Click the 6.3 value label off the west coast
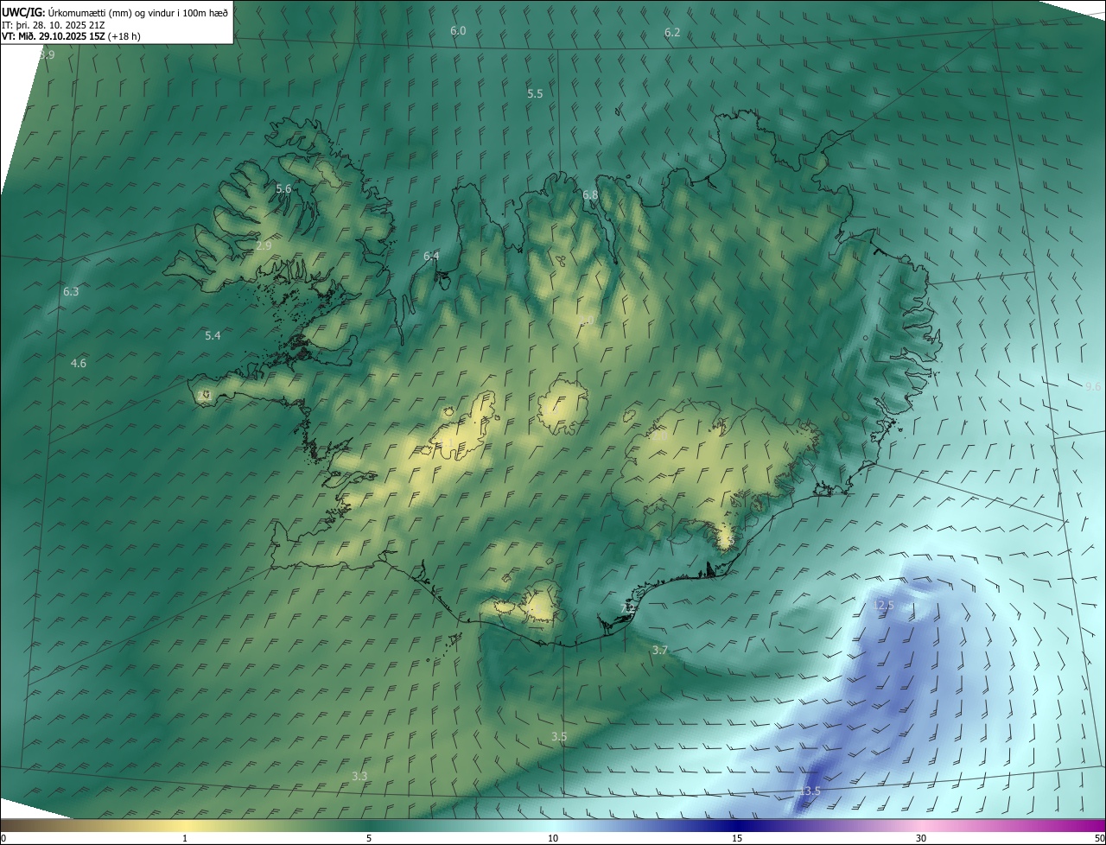1106x845 pixels. coord(71,292)
